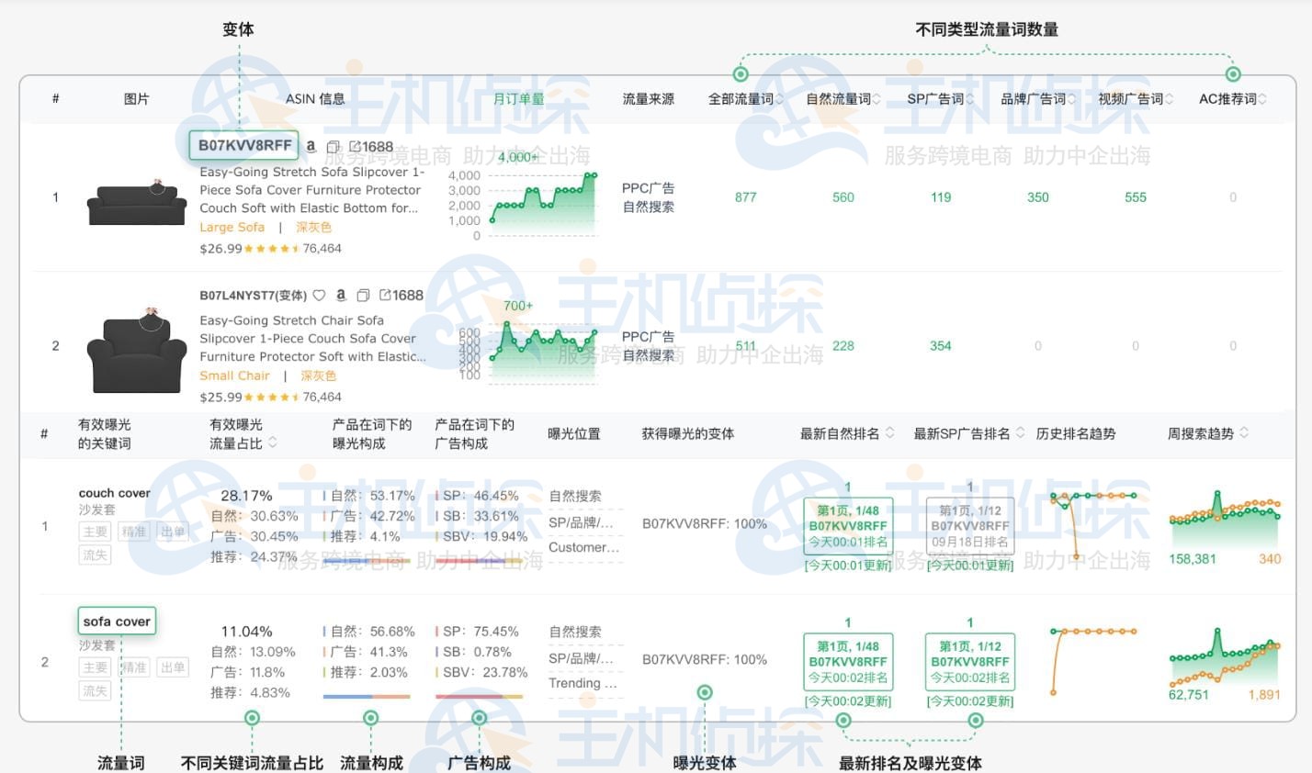Open the 第1页, 1/48 natural rank detail
The image size is (1312, 773).
point(846,526)
